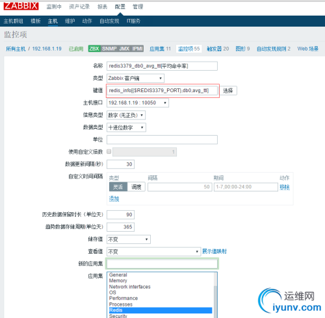Open the 储存值 dropdown
This screenshot has height=318, width=325.
(x=129, y=239)
